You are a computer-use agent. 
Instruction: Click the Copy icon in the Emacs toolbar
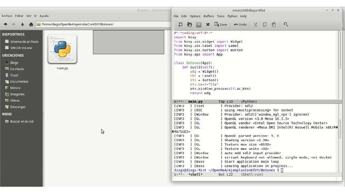[x=265, y=24]
